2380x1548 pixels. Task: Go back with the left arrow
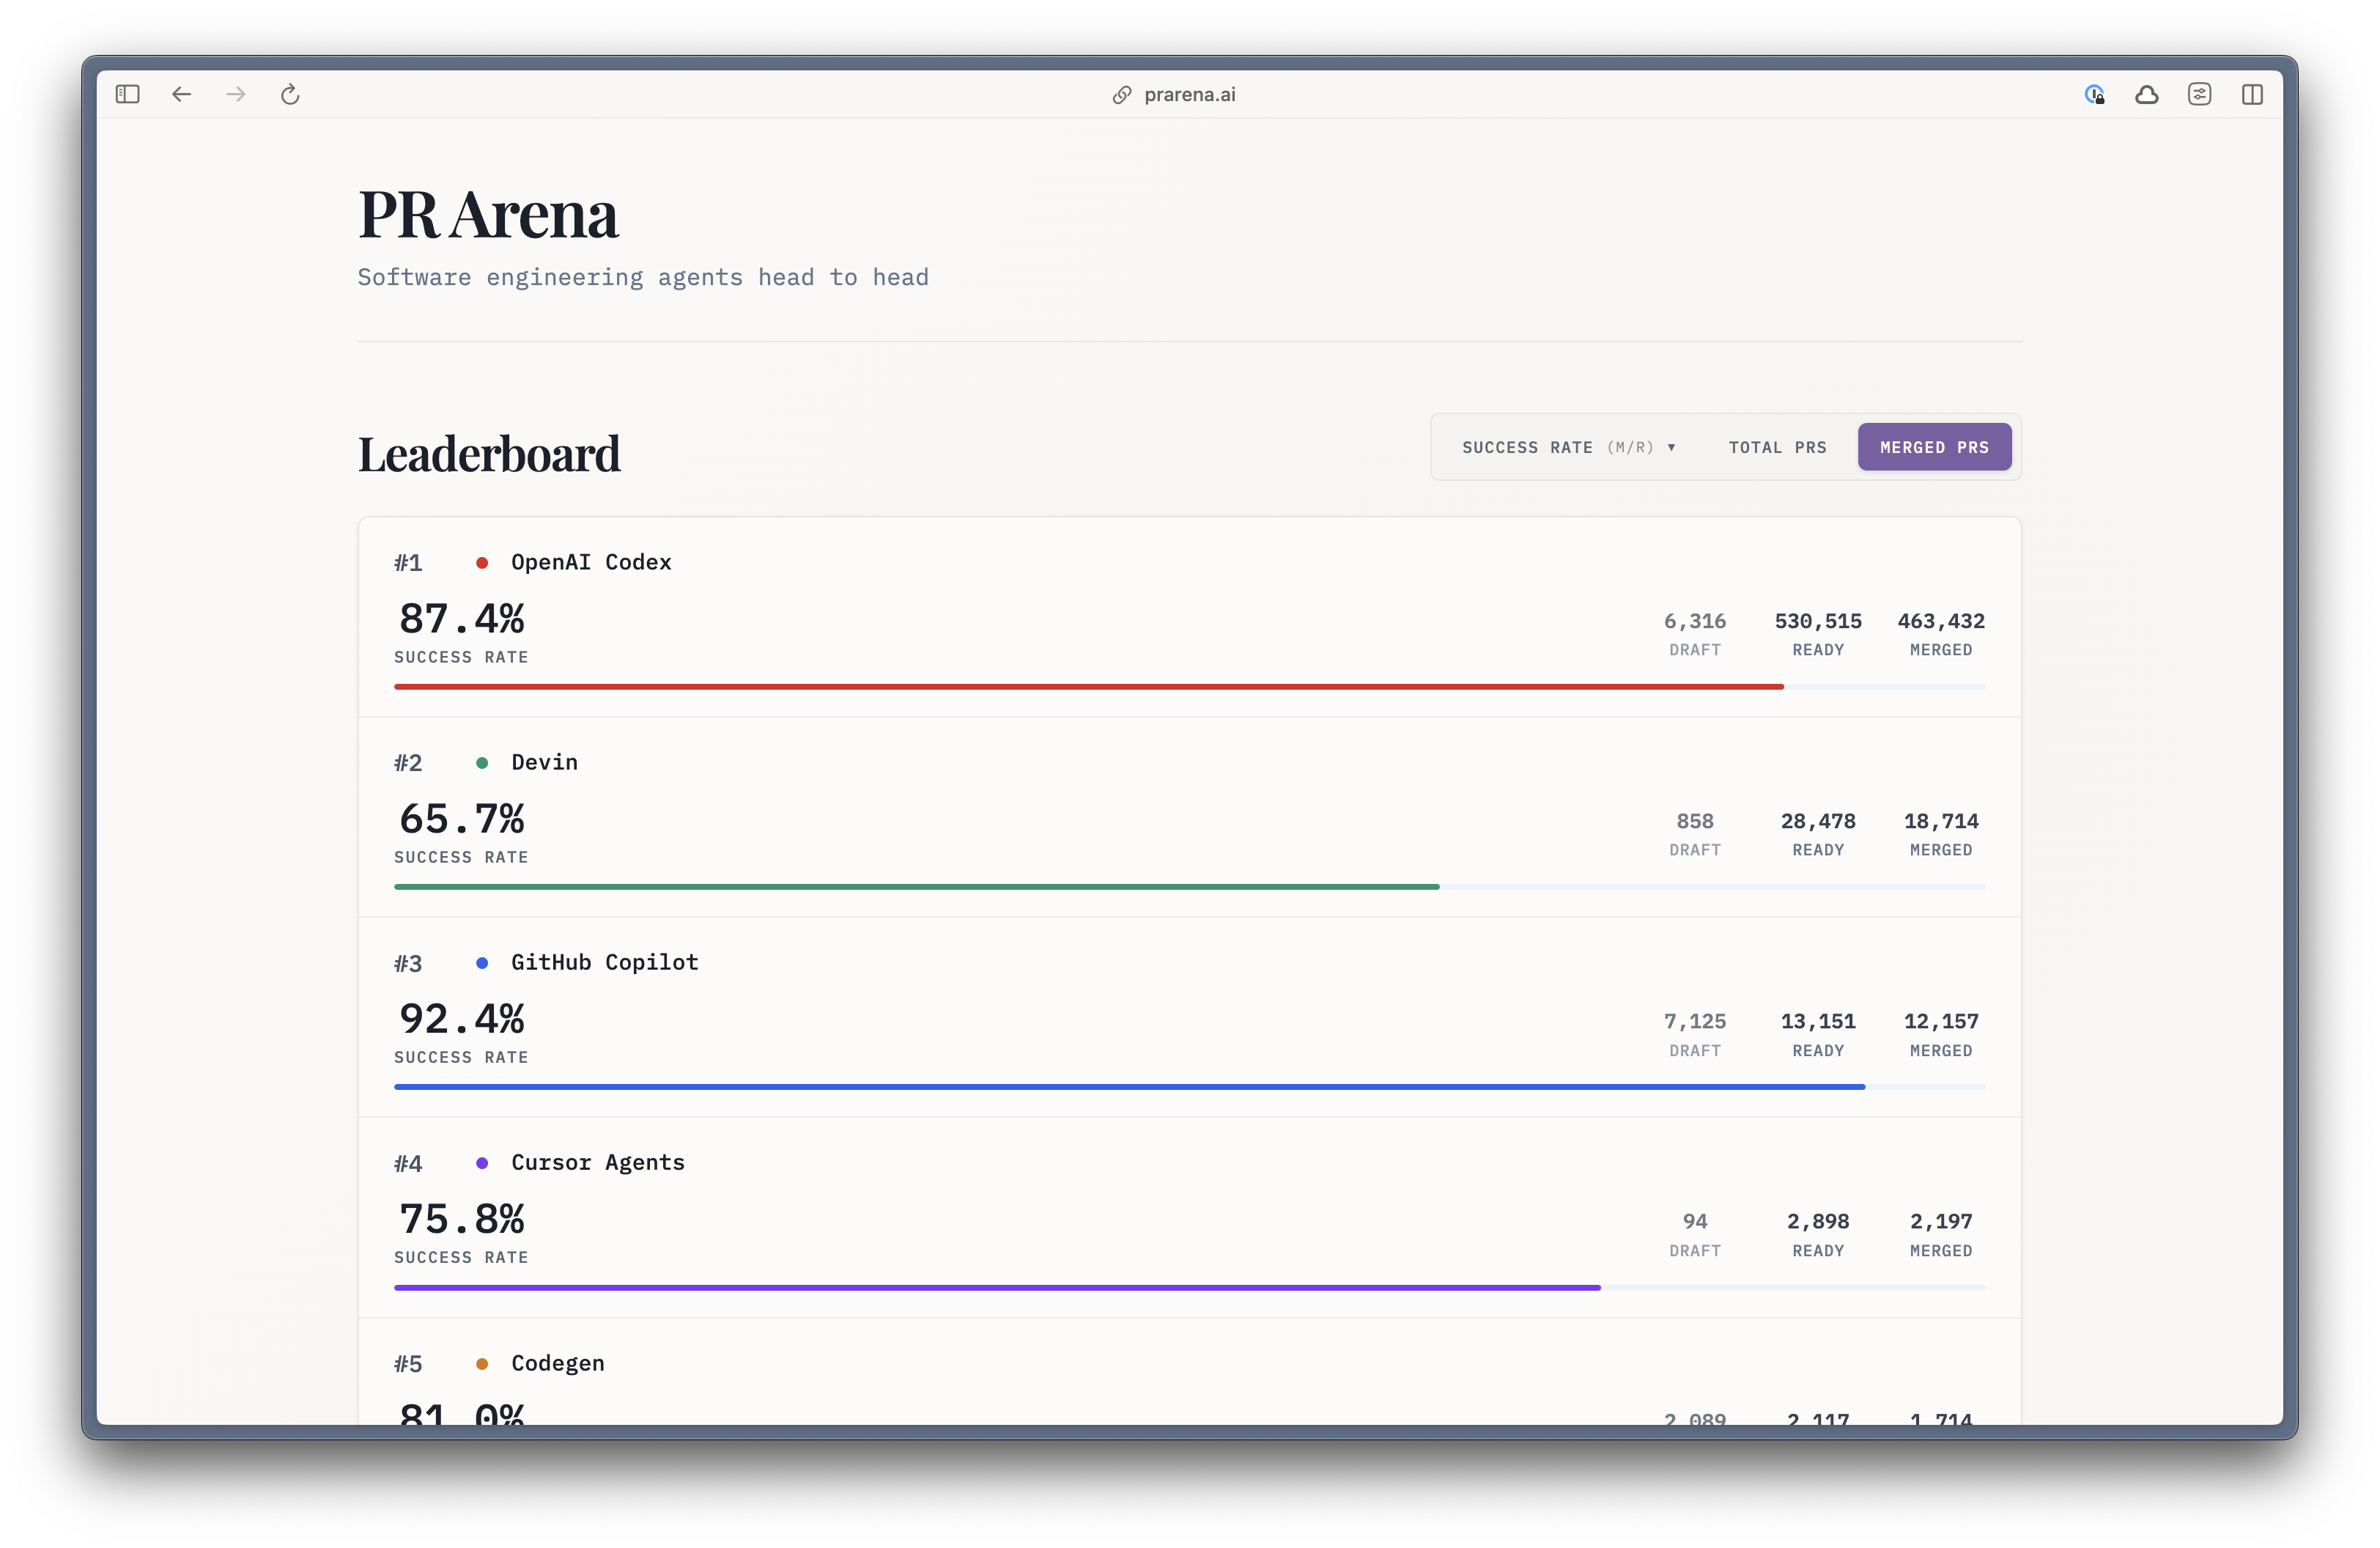[181, 94]
